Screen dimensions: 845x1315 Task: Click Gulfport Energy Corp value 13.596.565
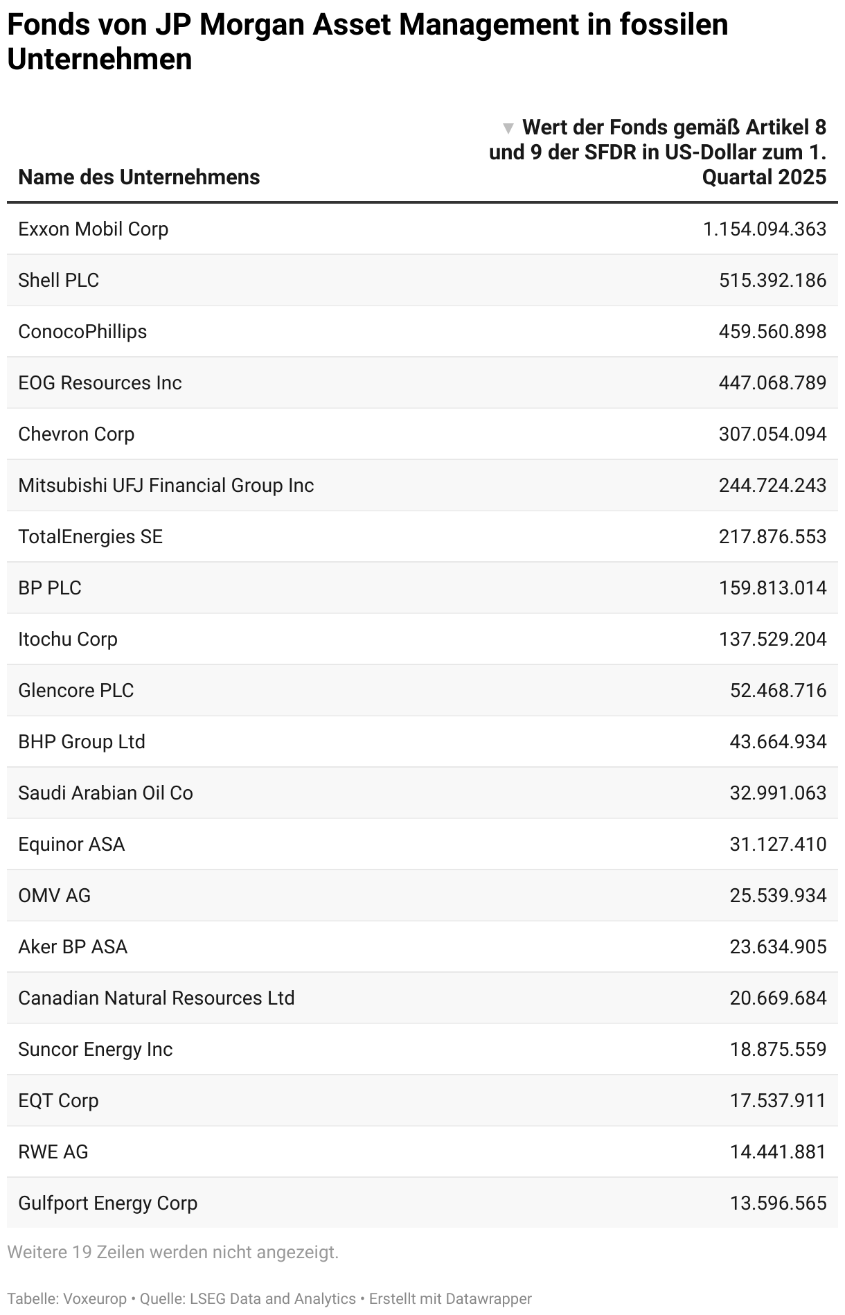(x=778, y=1203)
